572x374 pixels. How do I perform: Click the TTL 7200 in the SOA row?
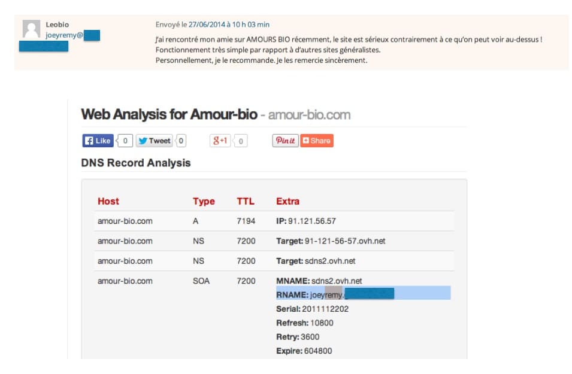(246, 281)
